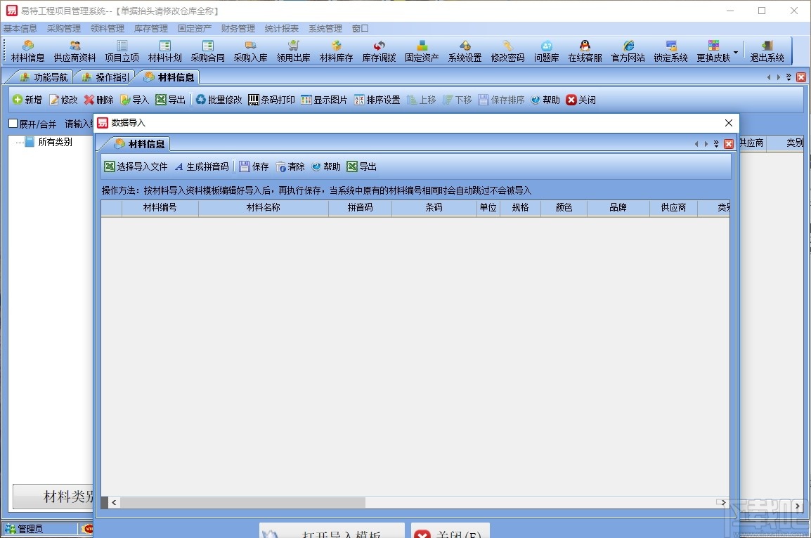Screen dimensions: 811x538
Task: Click 导出 in main window's material toolbar
Action: pyautogui.click(x=170, y=100)
